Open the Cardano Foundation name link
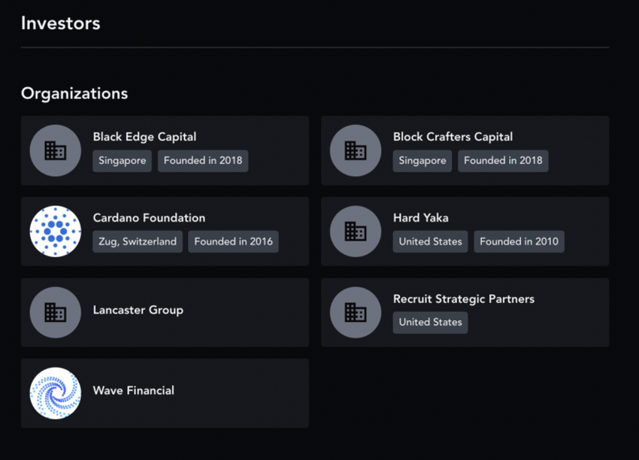Screen dimensions: 639x460 [x=149, y=218]
